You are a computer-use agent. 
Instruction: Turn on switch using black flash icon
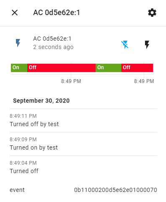(147, 45)
